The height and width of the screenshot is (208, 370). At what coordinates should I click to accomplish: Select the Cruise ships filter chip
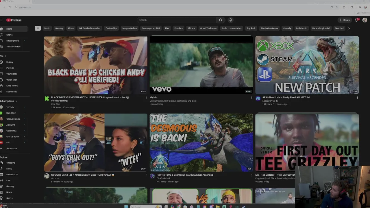[111, 28]
